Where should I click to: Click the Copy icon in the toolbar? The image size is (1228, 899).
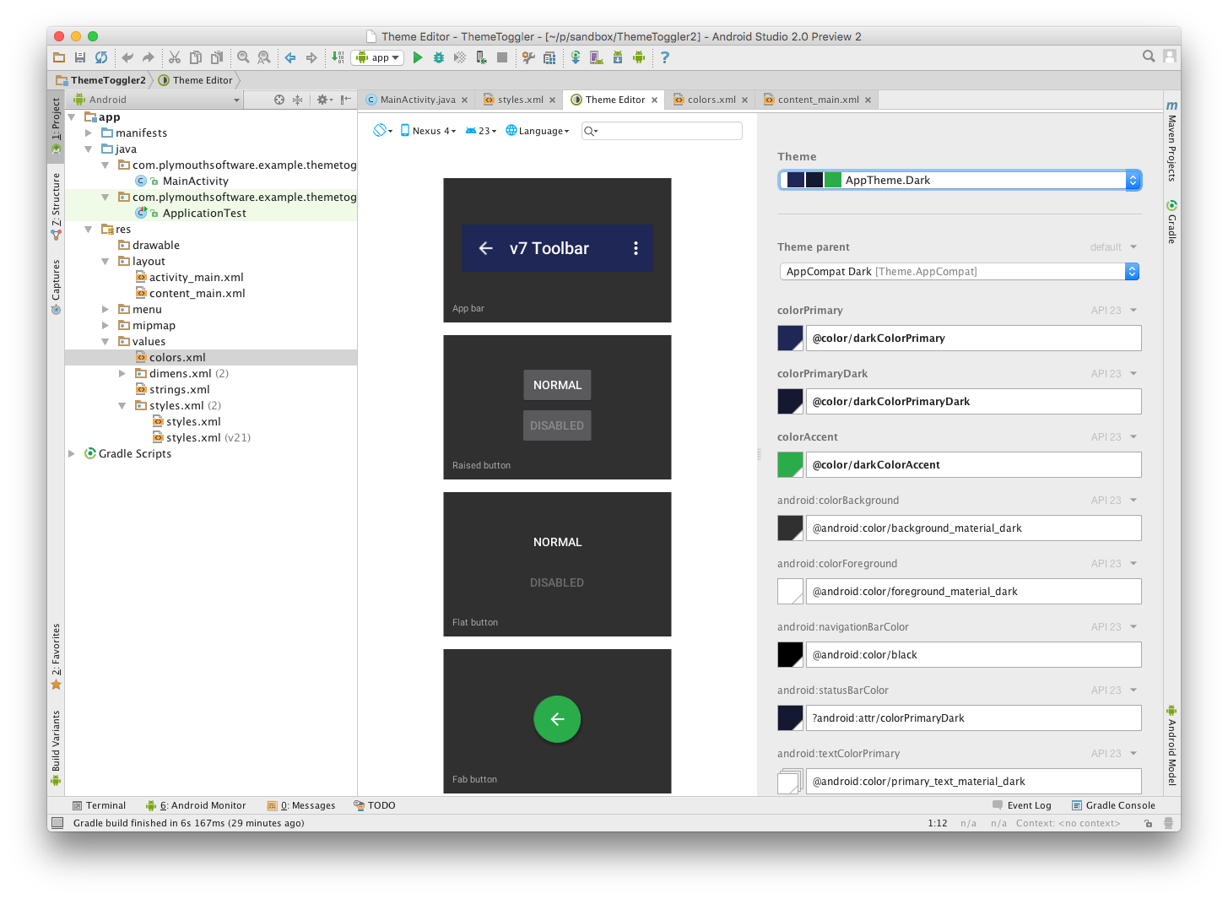[x=196, y=57]
